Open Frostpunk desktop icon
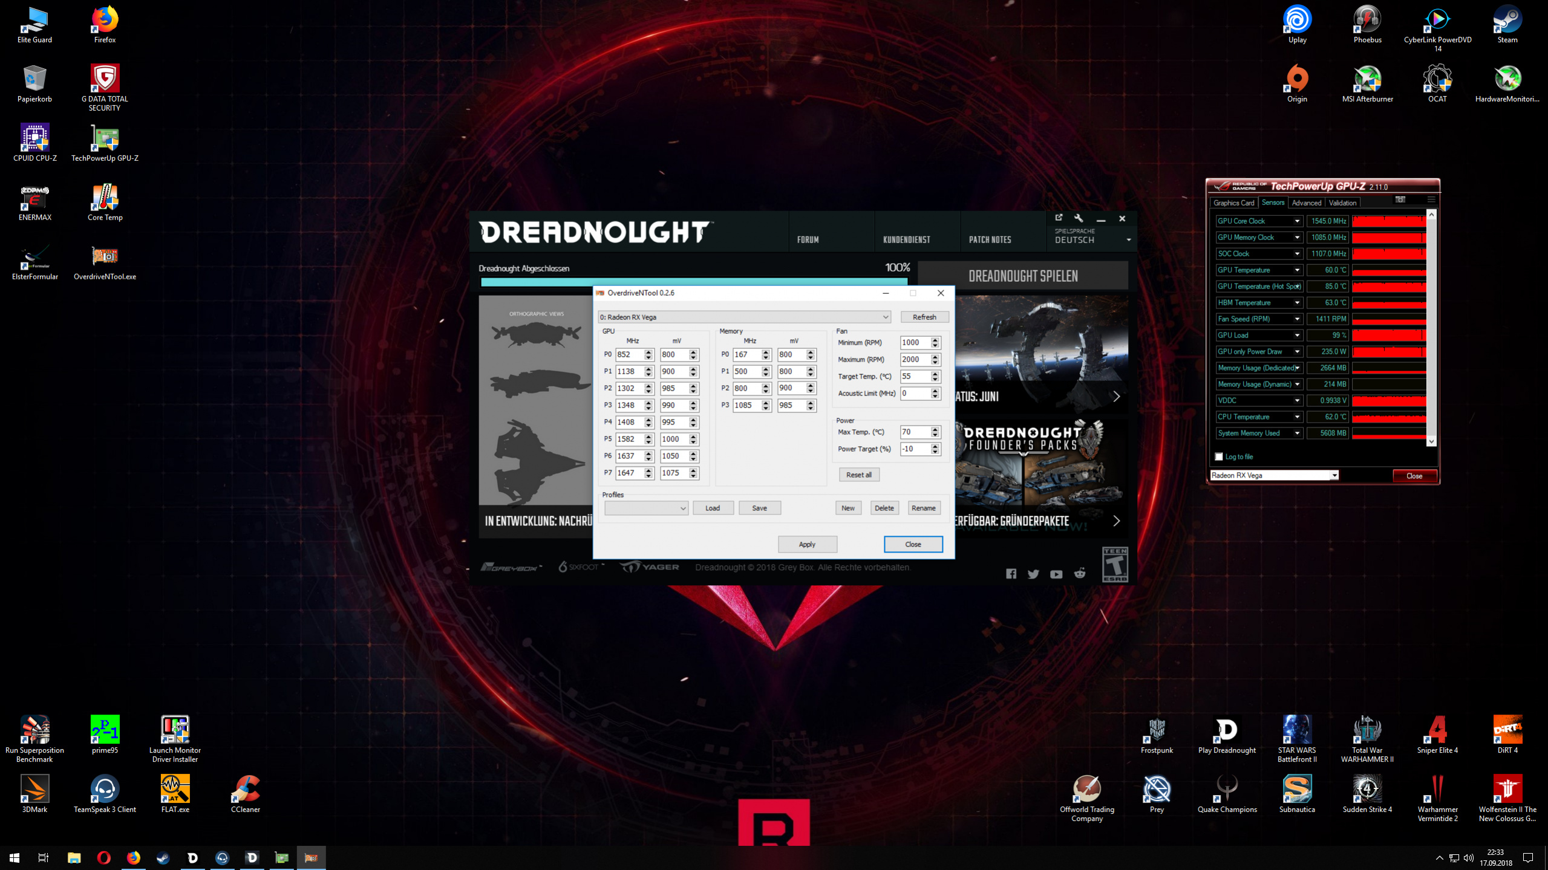The width and height of the screenshot is (1548, 870). [1157, 735]
